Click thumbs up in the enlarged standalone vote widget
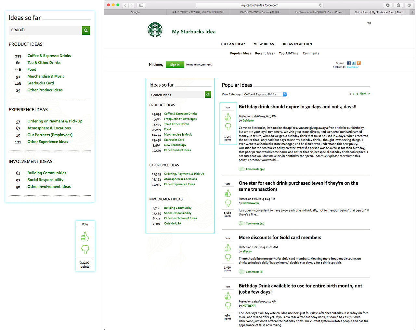The width and height of the screenshot is (416, 330). pyautogui.click(x=85, y=237)
